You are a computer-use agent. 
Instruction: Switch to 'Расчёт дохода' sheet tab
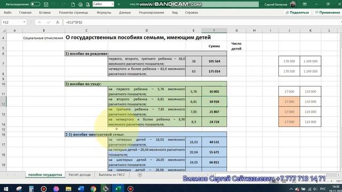pos(80,174)
